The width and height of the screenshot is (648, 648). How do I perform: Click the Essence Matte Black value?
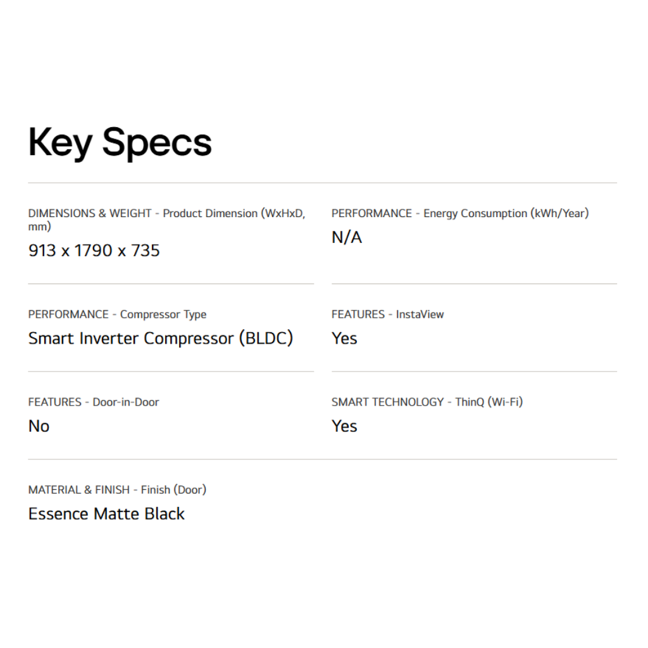[x=106, y=514]
